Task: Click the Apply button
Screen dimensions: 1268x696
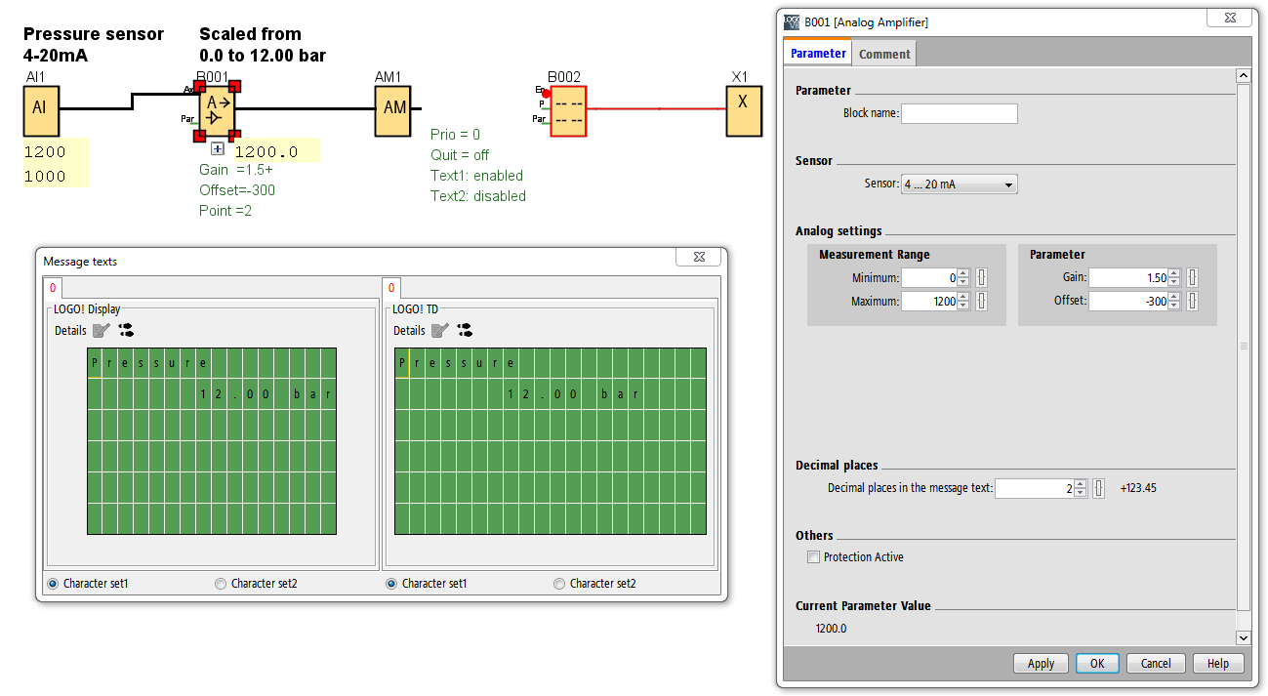Action: 1041,664
